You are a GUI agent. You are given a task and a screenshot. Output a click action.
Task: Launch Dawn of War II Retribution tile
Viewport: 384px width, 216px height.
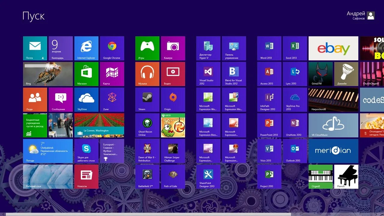[x=147, y=151]
